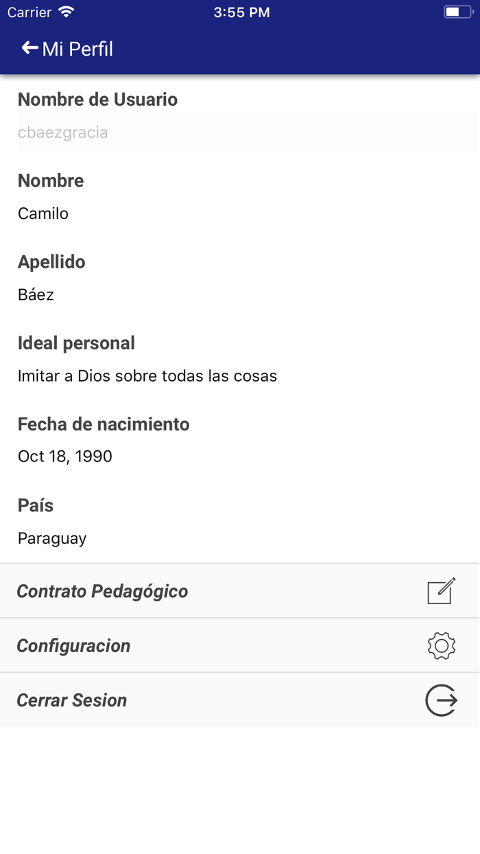Open the Contrato Pedagógico section
Viewport: 480px width, 854px height.
pos(103,590)
